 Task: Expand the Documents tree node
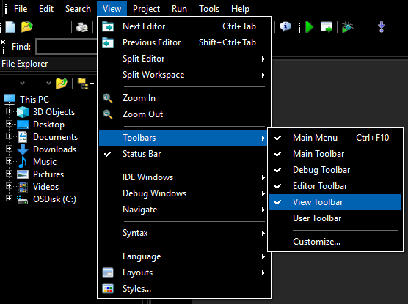[9, 136]
